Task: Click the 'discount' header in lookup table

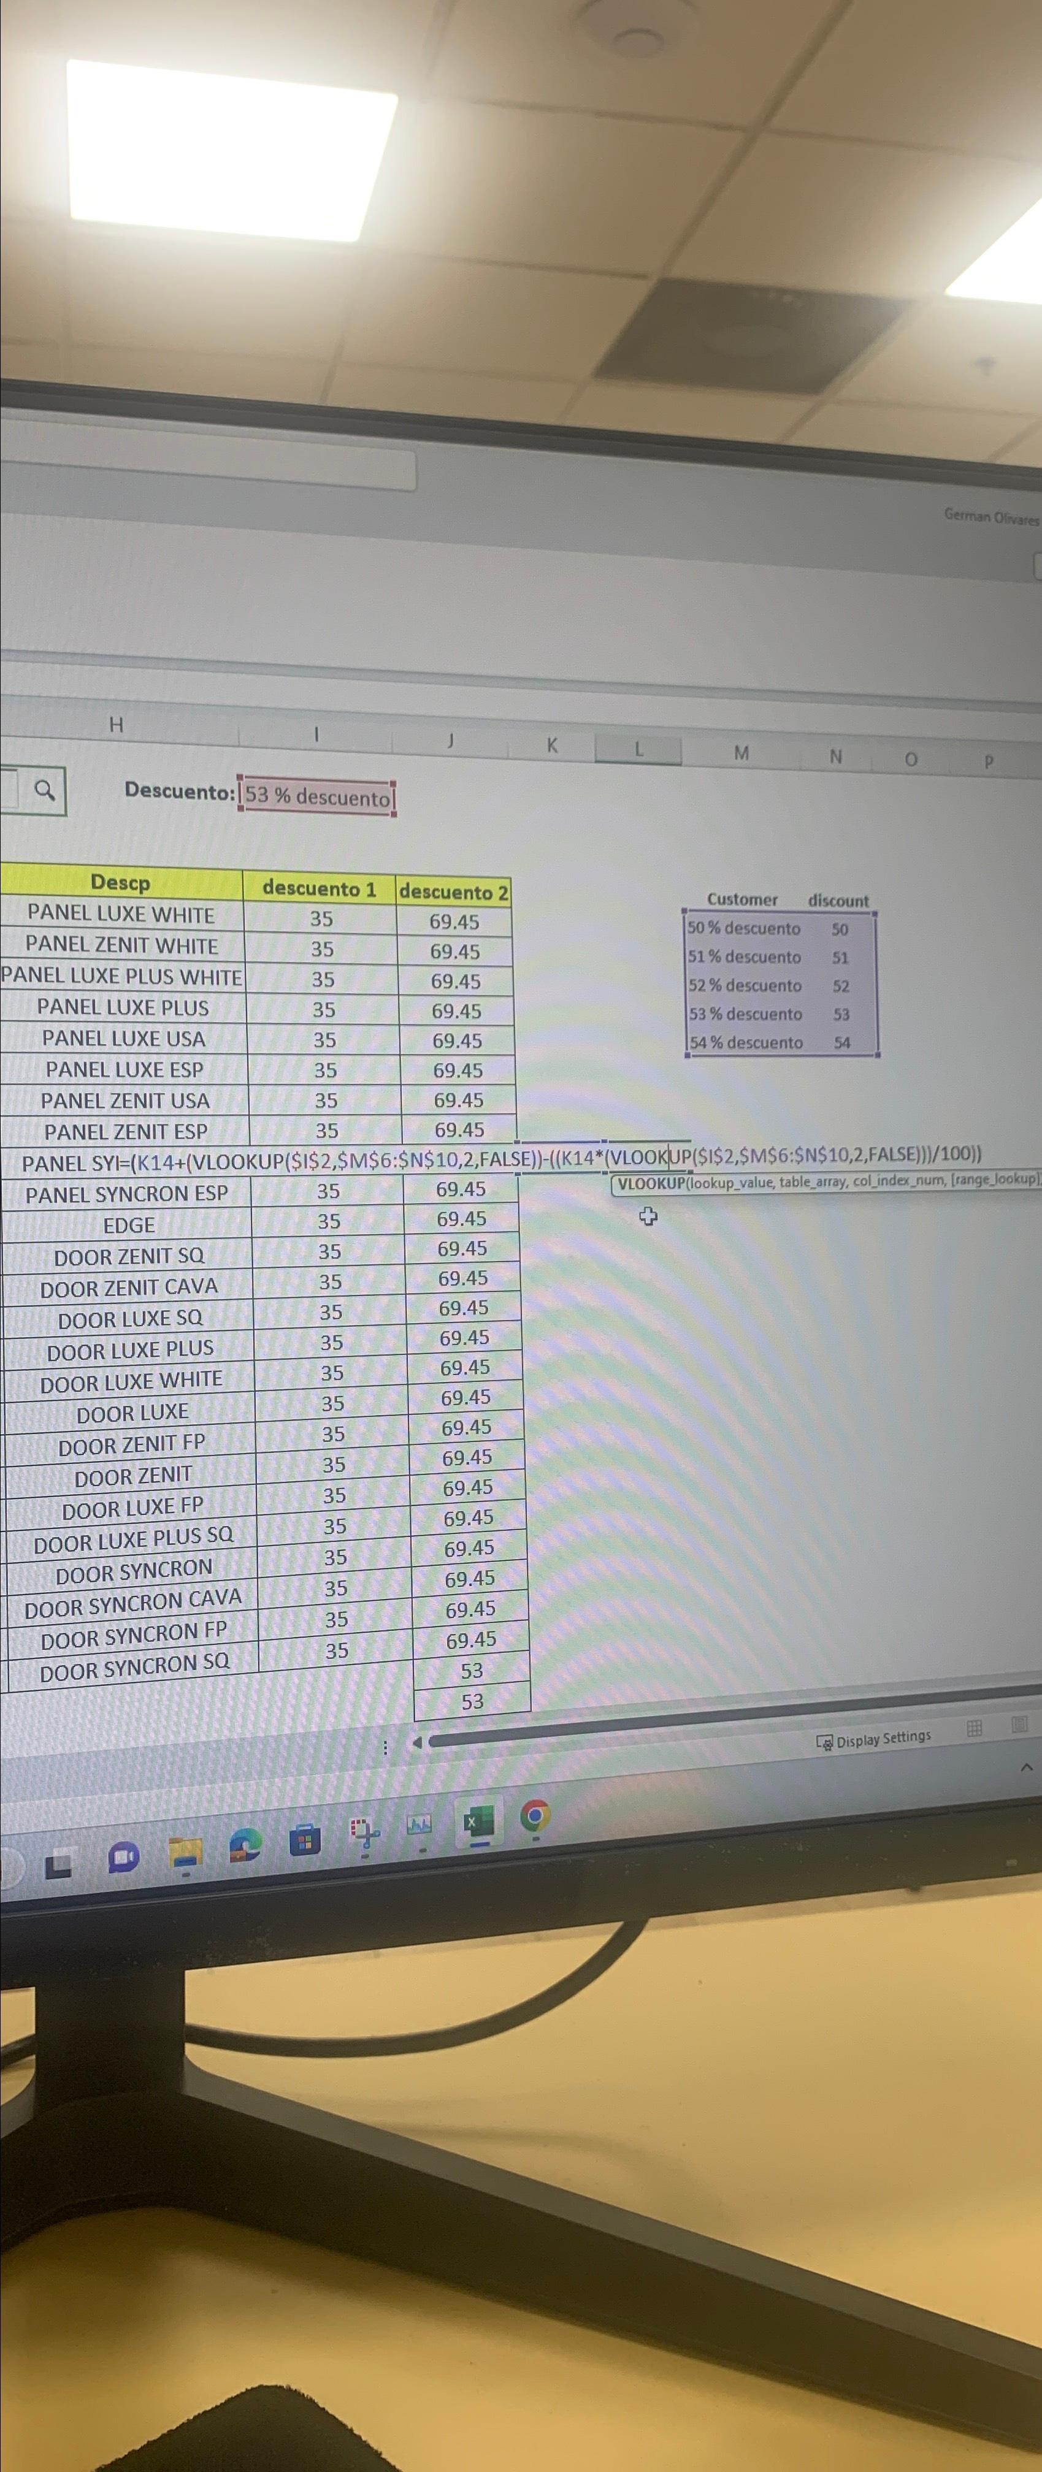Action: click(838, 900)
